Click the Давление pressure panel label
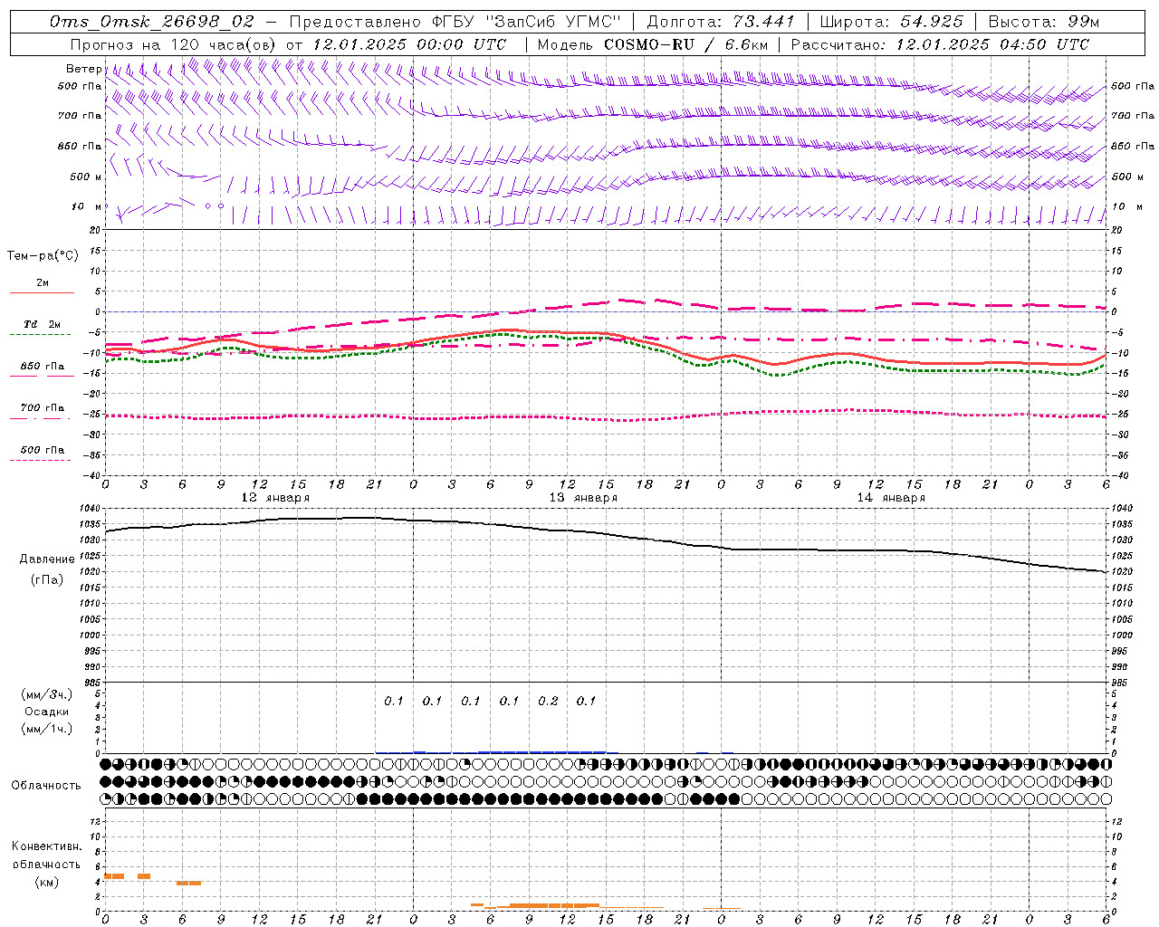The height and width of the screenshot is (927, 1159). click(x=47, y=559)
